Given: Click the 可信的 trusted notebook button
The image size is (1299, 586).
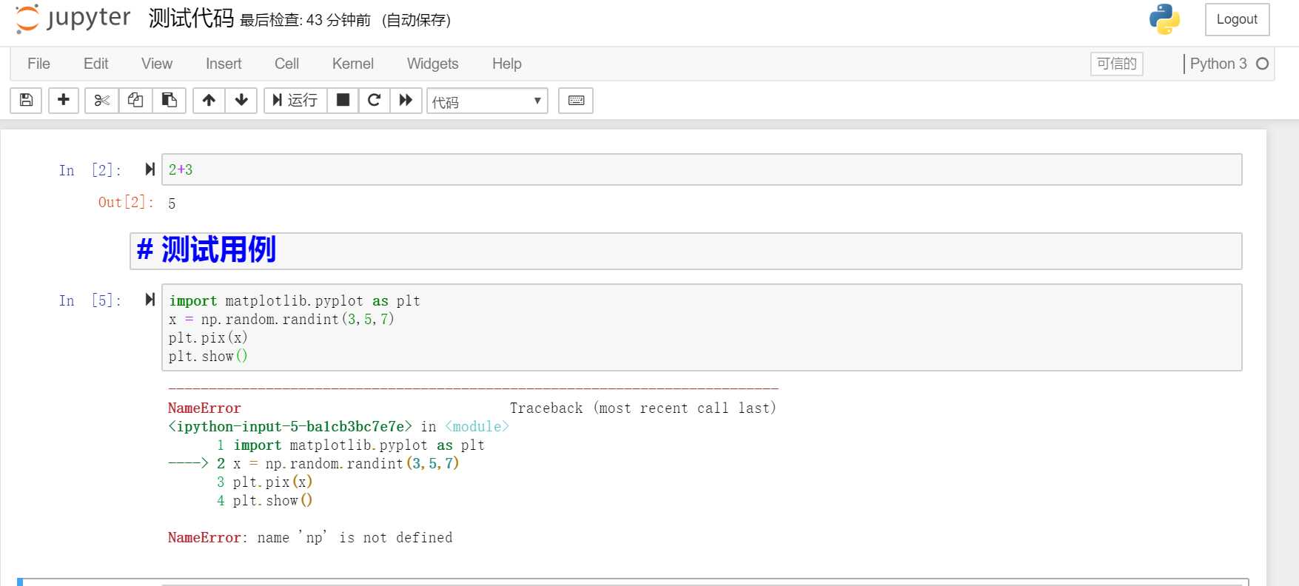Looking at the screenshot, I should (1116, 64).
